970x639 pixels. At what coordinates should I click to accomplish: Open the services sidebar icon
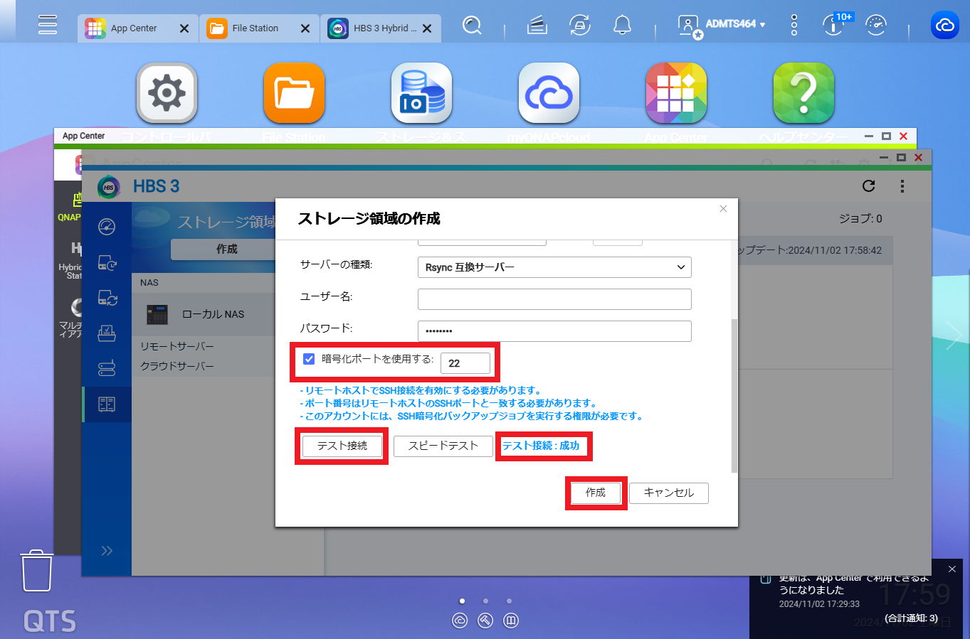[x=107, y=368]
